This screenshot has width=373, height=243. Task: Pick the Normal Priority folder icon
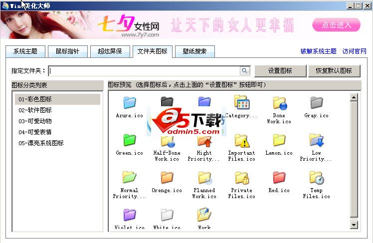point(130,177)
